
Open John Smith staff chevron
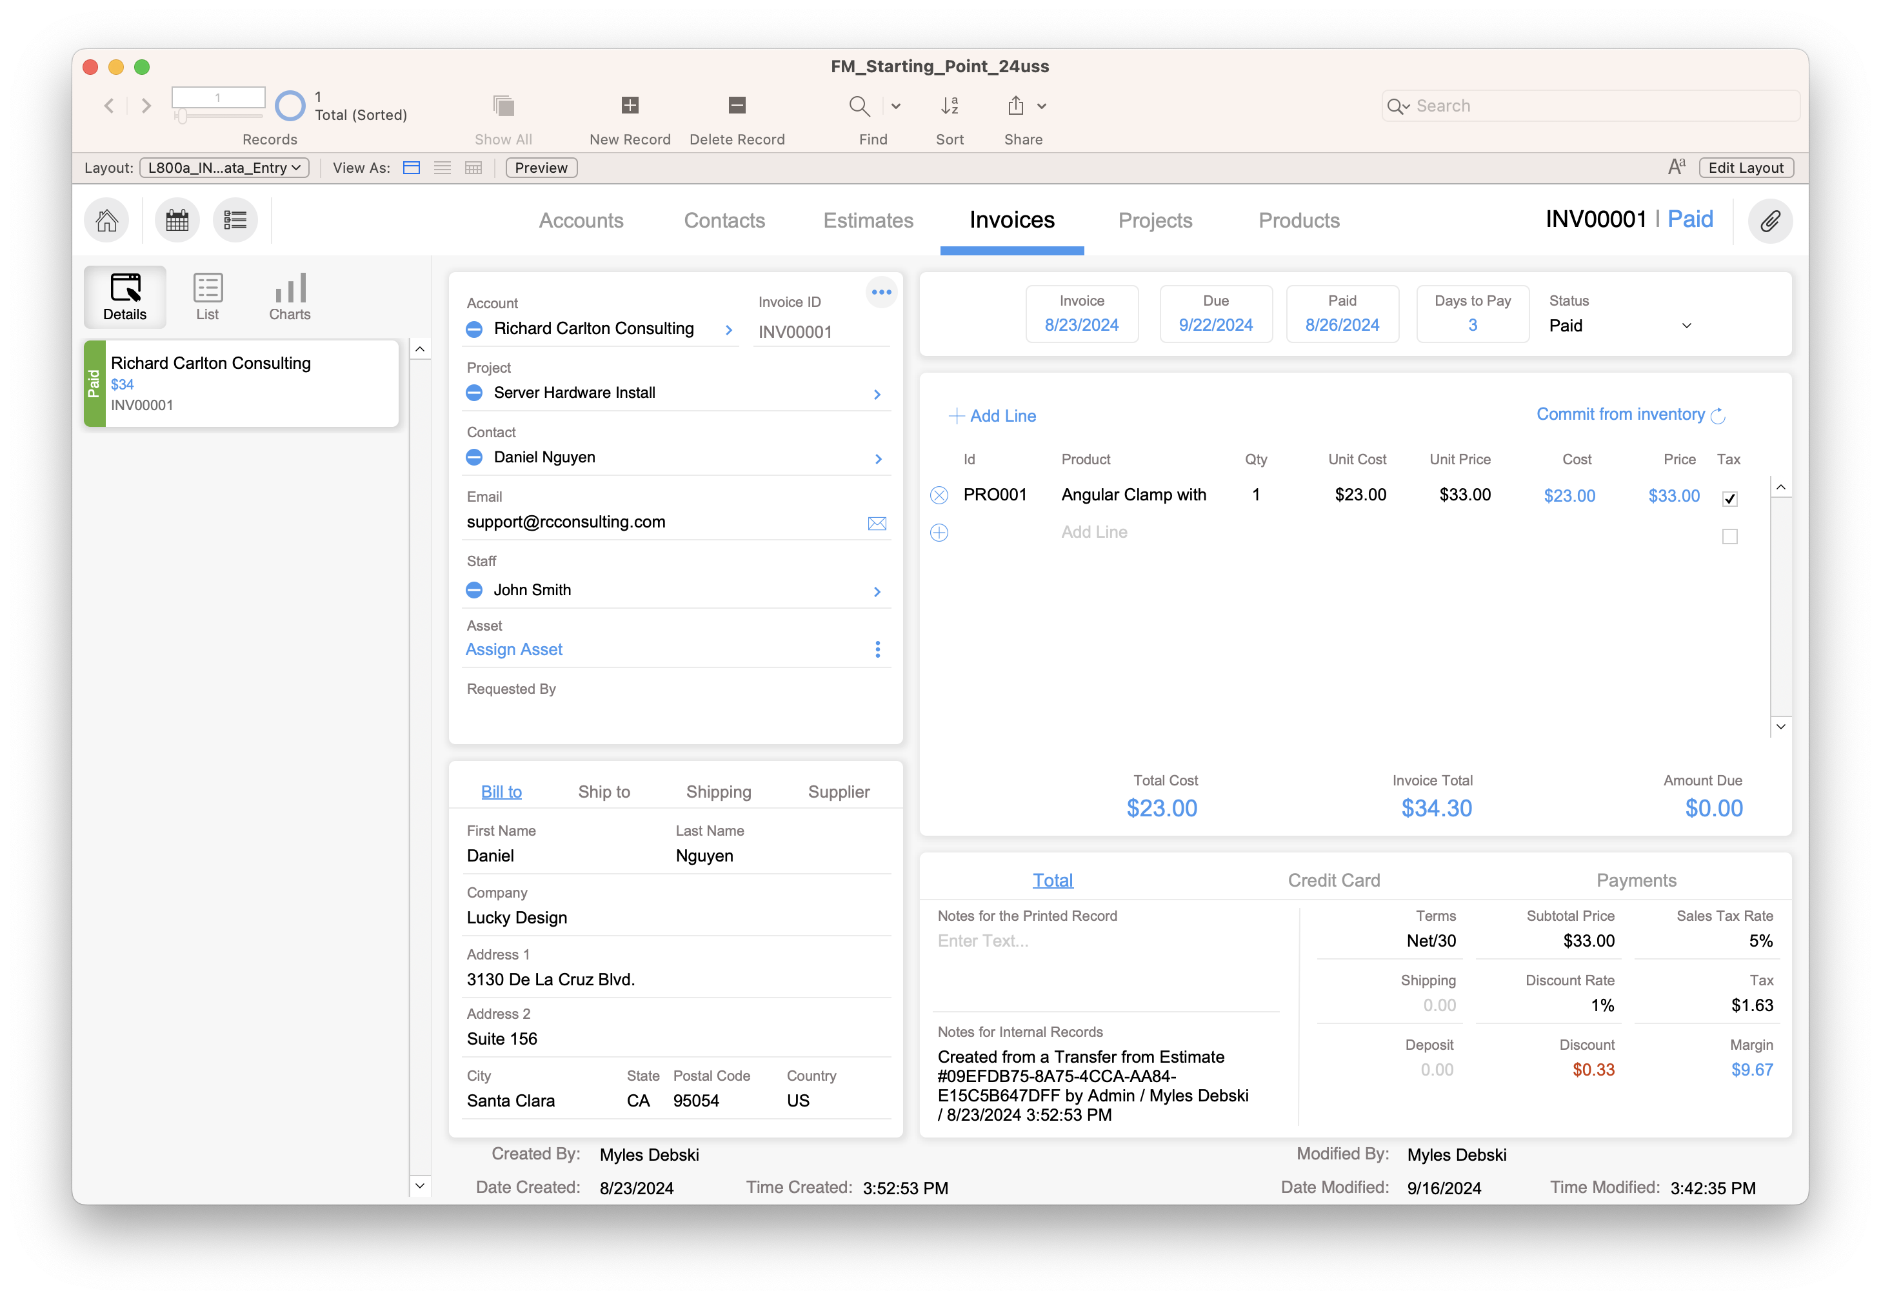pos(877,592)
